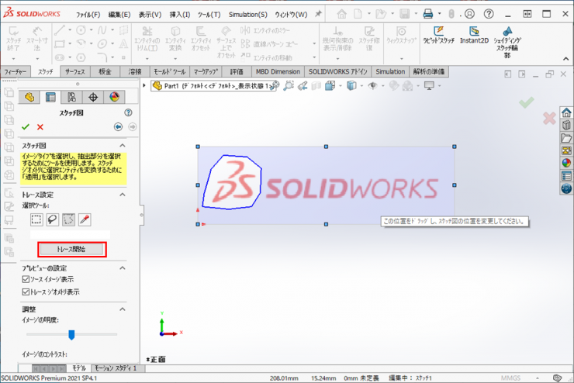Toggle ソース イメージ表示 checkbox
This screenshot has width=574, height=383.
pos(26,279)
